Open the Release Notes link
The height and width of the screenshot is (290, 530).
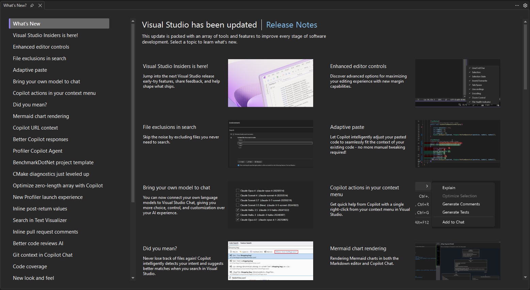[x=291, y=24]
